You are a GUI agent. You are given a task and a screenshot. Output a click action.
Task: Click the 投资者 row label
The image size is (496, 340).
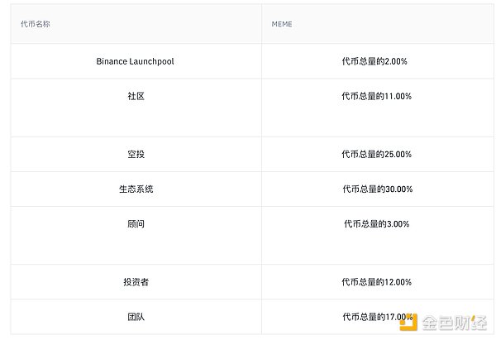(x=136, y=282)
